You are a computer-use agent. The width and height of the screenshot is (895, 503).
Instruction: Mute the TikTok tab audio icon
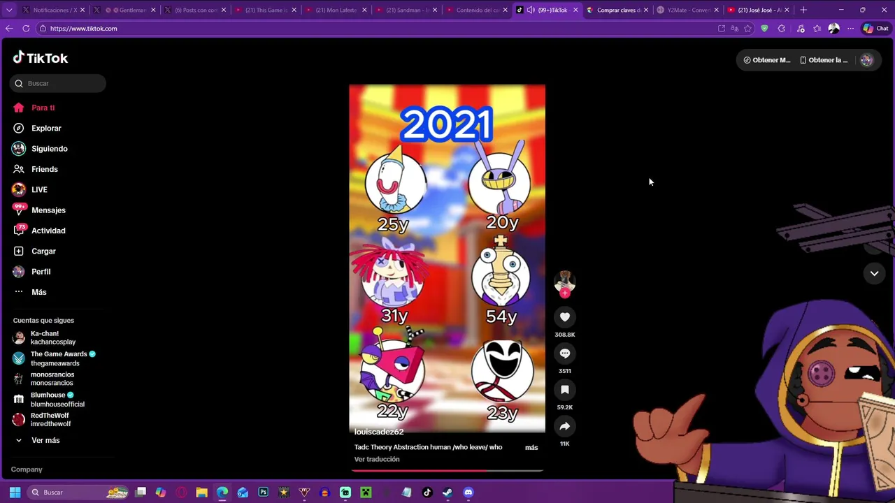tap(531, 10)
